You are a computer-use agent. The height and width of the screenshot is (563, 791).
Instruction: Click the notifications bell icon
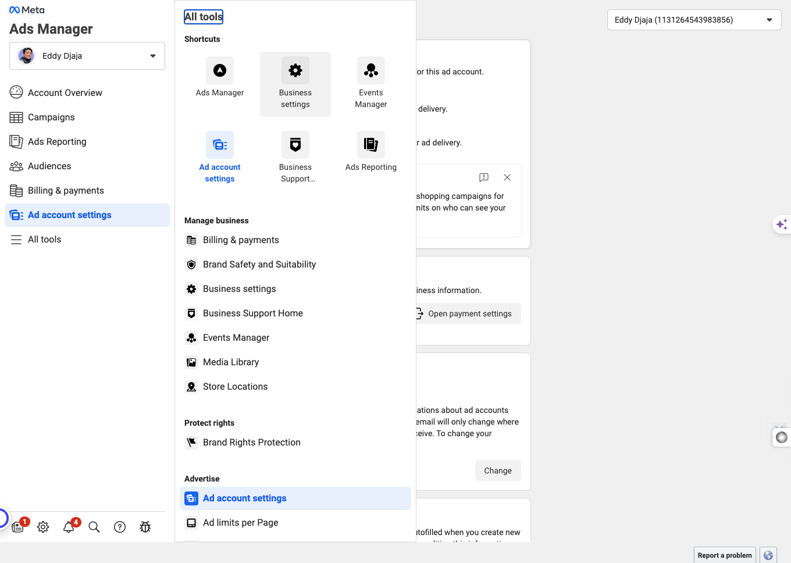tap(69, 527)
